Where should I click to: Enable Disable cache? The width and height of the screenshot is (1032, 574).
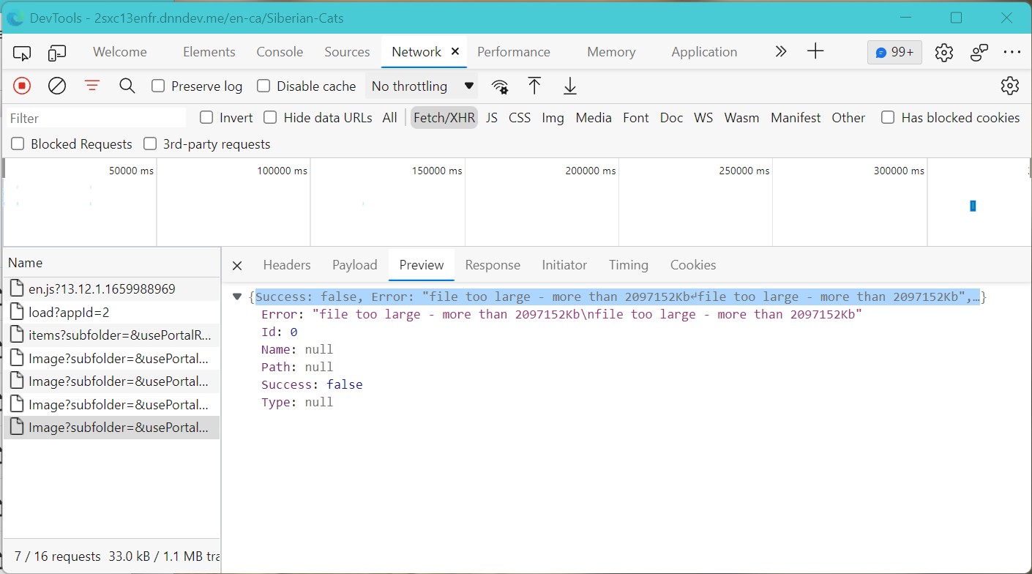262,86
